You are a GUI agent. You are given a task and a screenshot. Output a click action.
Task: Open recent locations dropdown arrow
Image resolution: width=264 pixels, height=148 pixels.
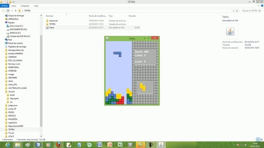pyautogui.click(x=12, y=11)
